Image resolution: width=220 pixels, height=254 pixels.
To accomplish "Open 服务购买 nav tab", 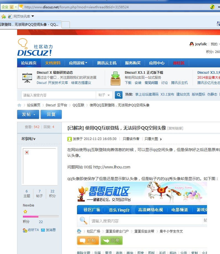I will (x=133, y=63).
